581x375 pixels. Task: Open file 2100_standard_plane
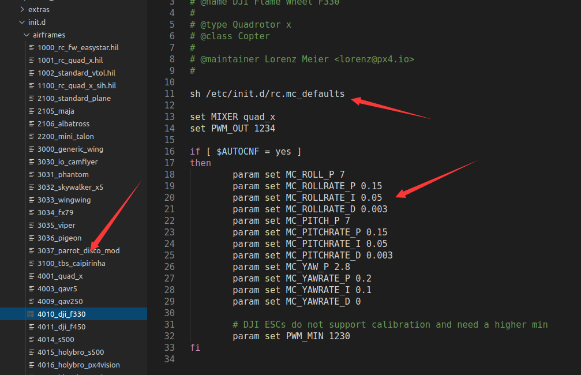point(74,98)
